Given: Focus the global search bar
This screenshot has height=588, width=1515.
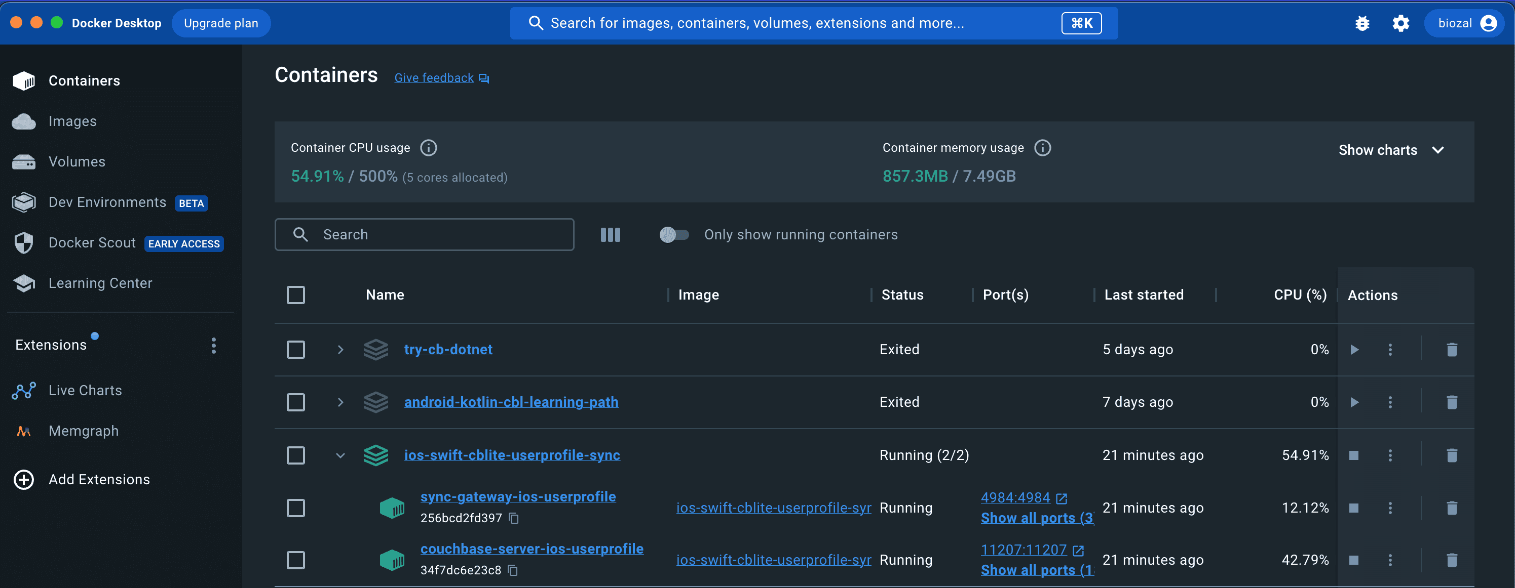Looking at the screenshot, I should point(813,23).
